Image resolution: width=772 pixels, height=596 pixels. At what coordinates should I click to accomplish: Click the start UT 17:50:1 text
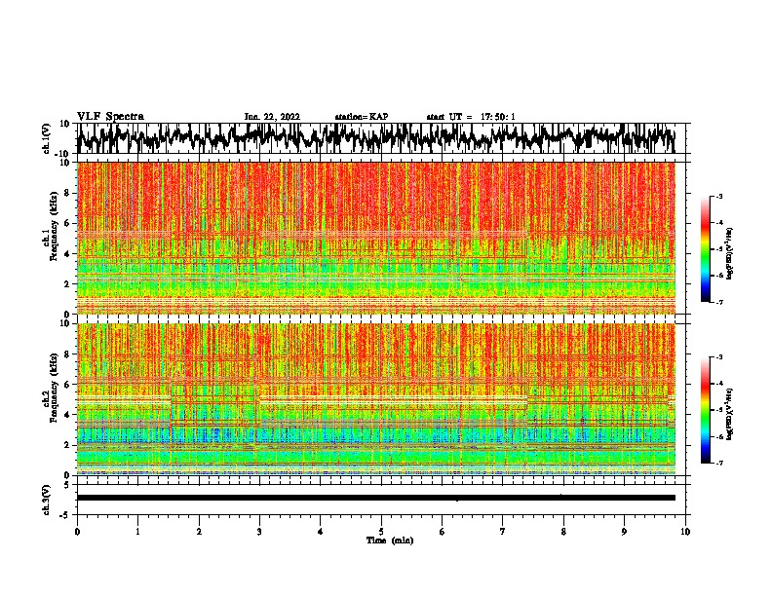(x=471, y=117)
